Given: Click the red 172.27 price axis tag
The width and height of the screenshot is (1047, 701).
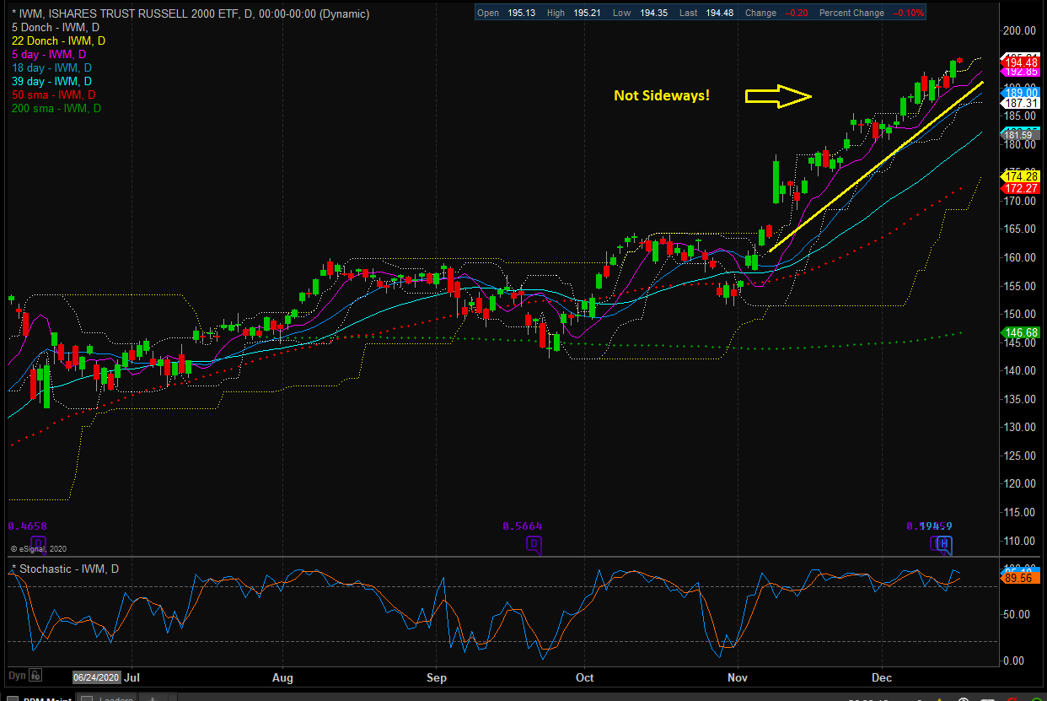Looking at the screenshot, I should pyautogui.click(x=1021, y=187).
